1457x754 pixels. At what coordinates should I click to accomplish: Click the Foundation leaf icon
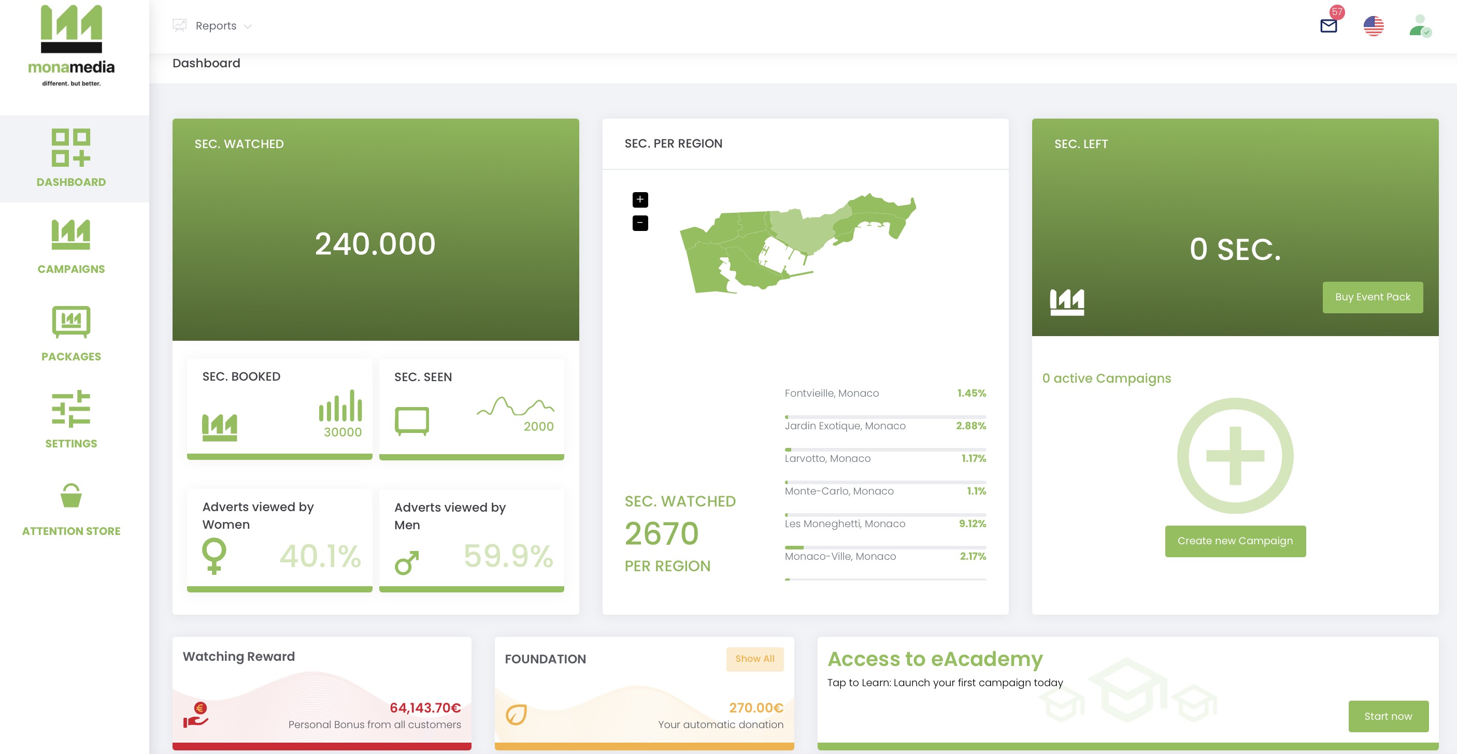(x=516, y=715)
